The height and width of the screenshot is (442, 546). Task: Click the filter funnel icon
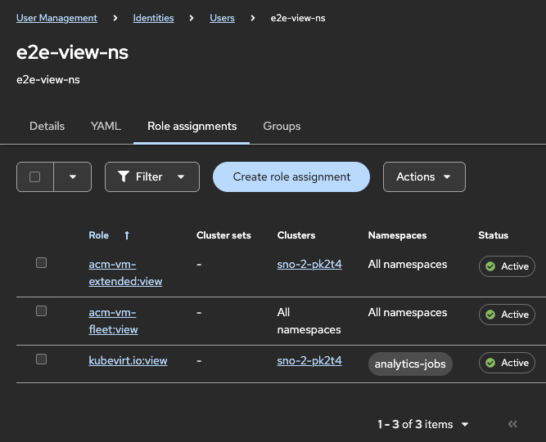click(124, 176)
